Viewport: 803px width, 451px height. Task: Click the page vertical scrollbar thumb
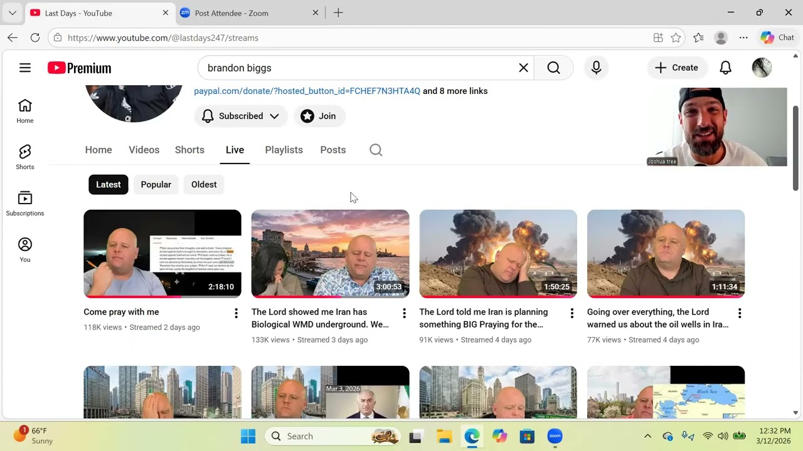pyautogui.click(x=795, y=148)
